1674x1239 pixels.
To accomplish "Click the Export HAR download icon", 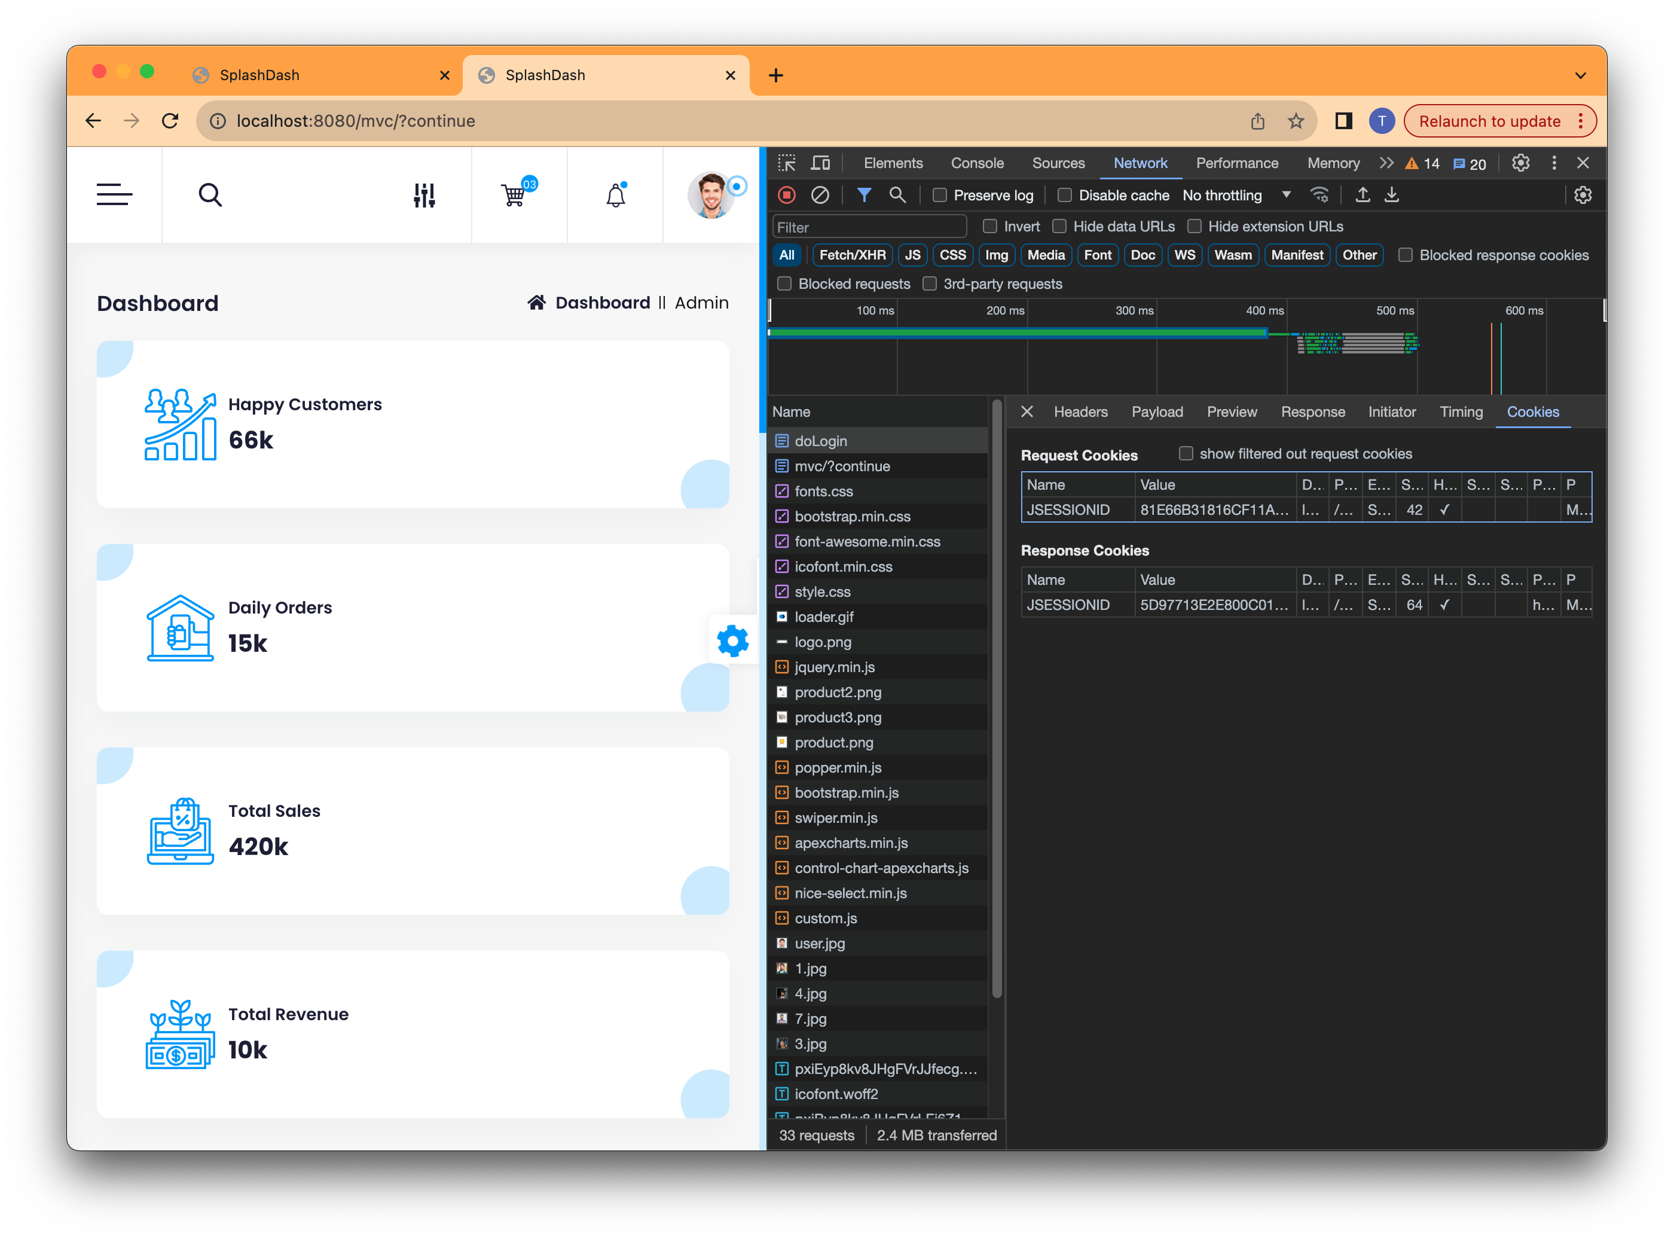I will click(x=1391, y=195).
